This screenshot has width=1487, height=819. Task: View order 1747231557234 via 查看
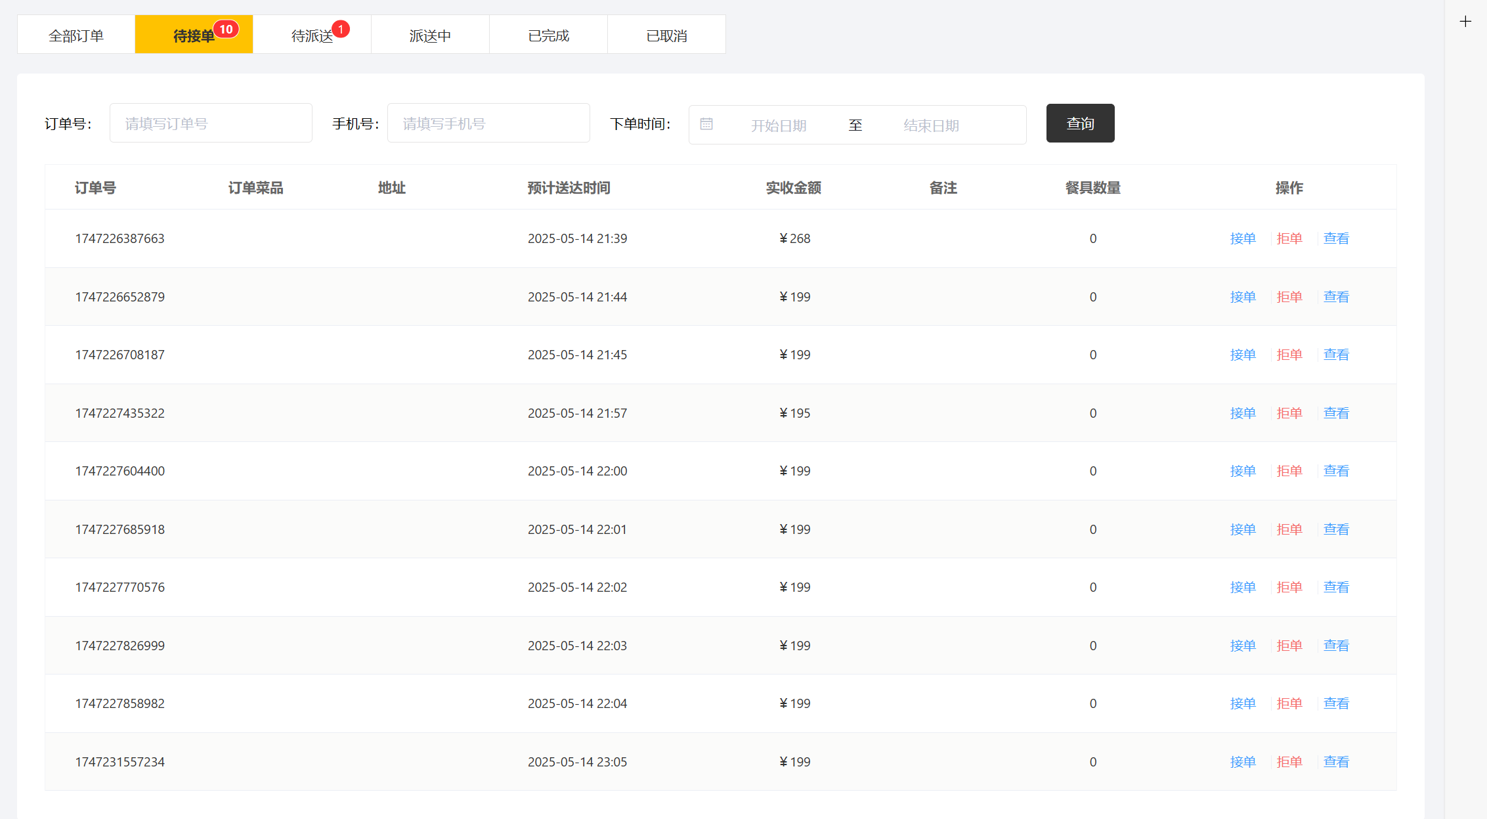point(1335,762)
